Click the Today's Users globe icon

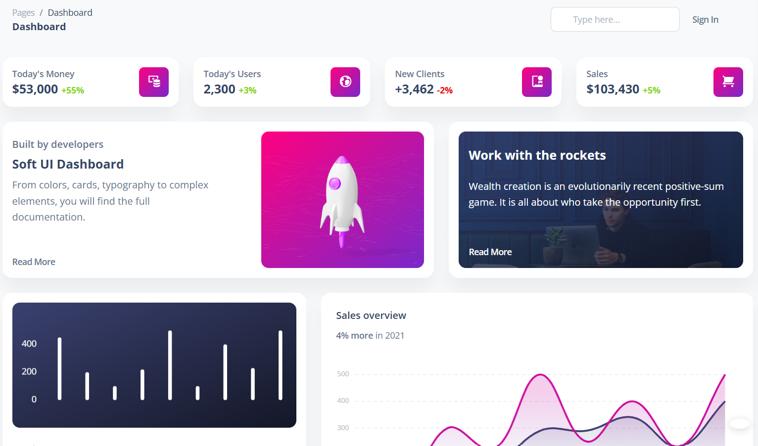345,82
